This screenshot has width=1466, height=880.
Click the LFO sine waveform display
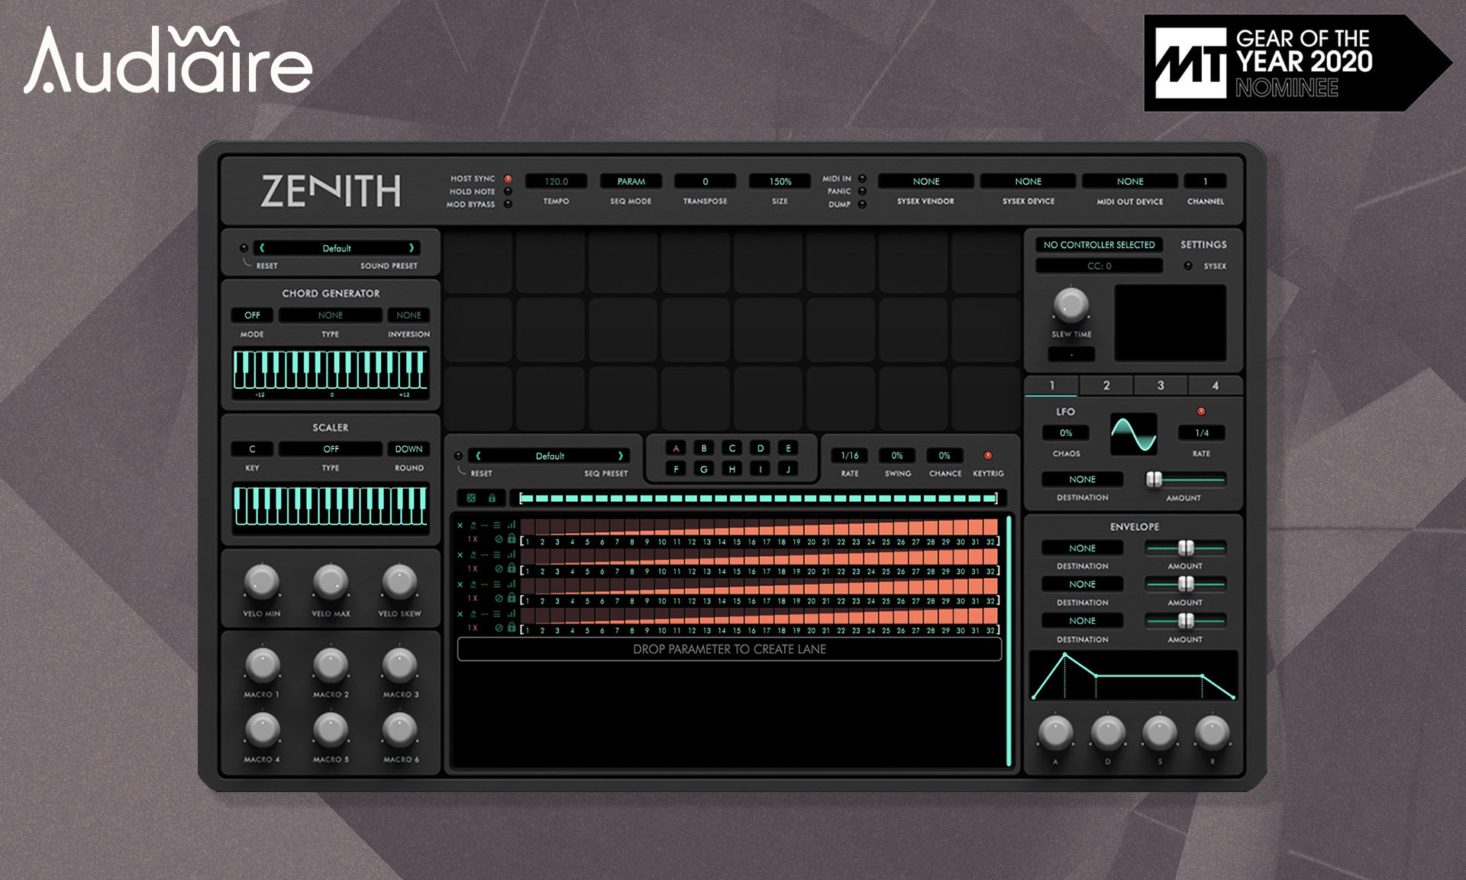point(1133,434)
